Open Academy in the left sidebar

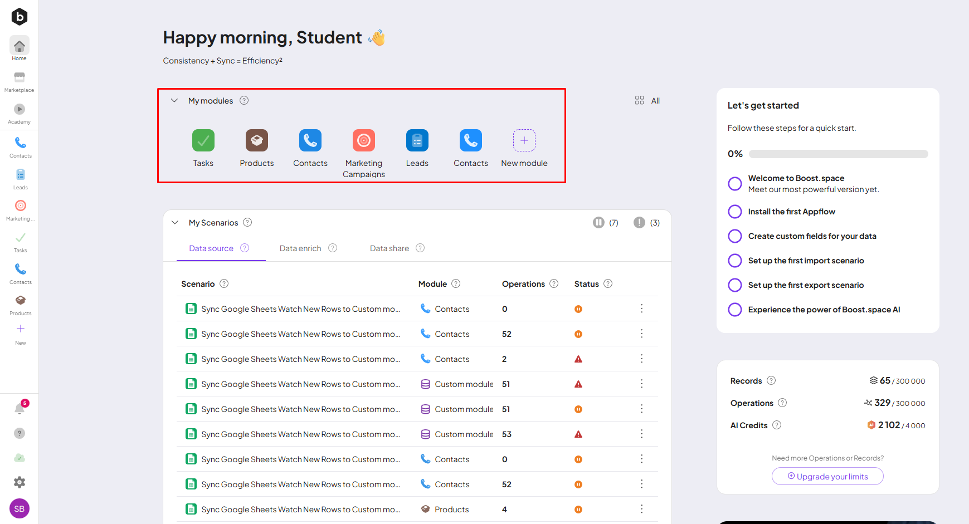coord(20,113)
